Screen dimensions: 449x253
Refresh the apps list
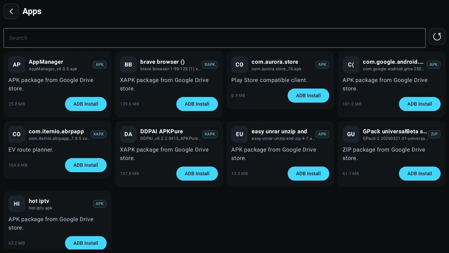pyautogui.click(x=437, y=37)
